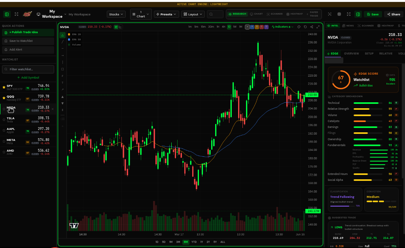405x248 pixels.
Task: Select AMD row in the watchlist
Action: (x=28, y=152)
